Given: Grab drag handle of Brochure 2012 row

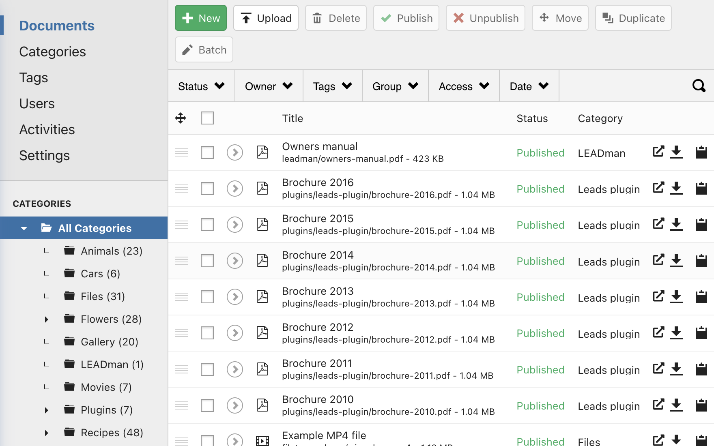Looking at the screenshot, I should pos(181,333).
